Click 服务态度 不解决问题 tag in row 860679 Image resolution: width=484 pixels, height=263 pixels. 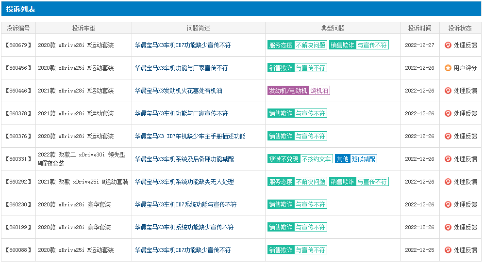click(x=297, y=45)
